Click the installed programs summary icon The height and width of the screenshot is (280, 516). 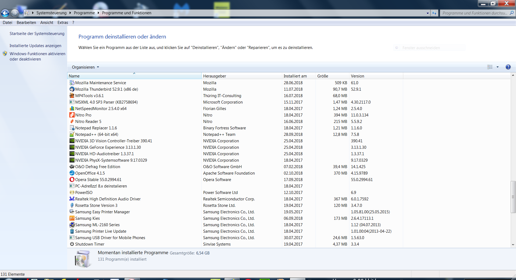(83, 258)
